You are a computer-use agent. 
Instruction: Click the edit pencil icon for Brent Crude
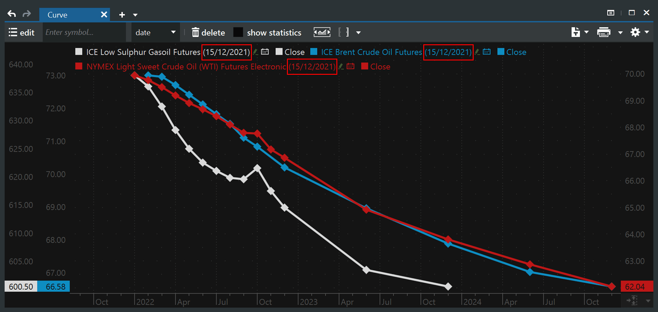point(477,52)
